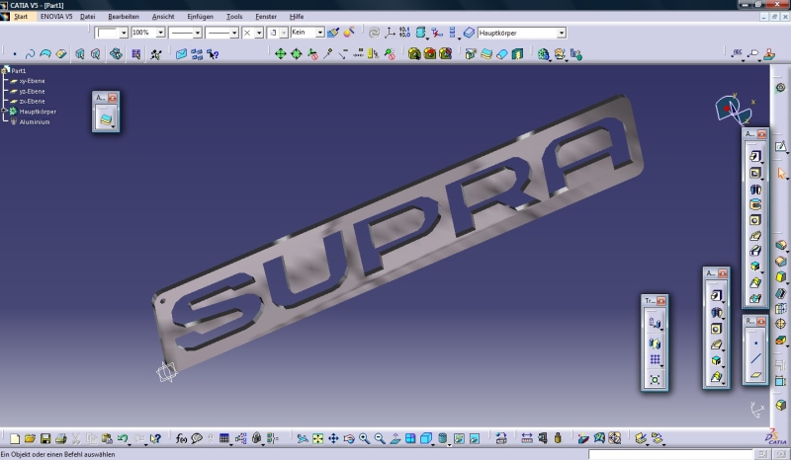The height and width of the screenshot is (460, 791).
Task: Open the Fenster menu
Action: (266, 17)
